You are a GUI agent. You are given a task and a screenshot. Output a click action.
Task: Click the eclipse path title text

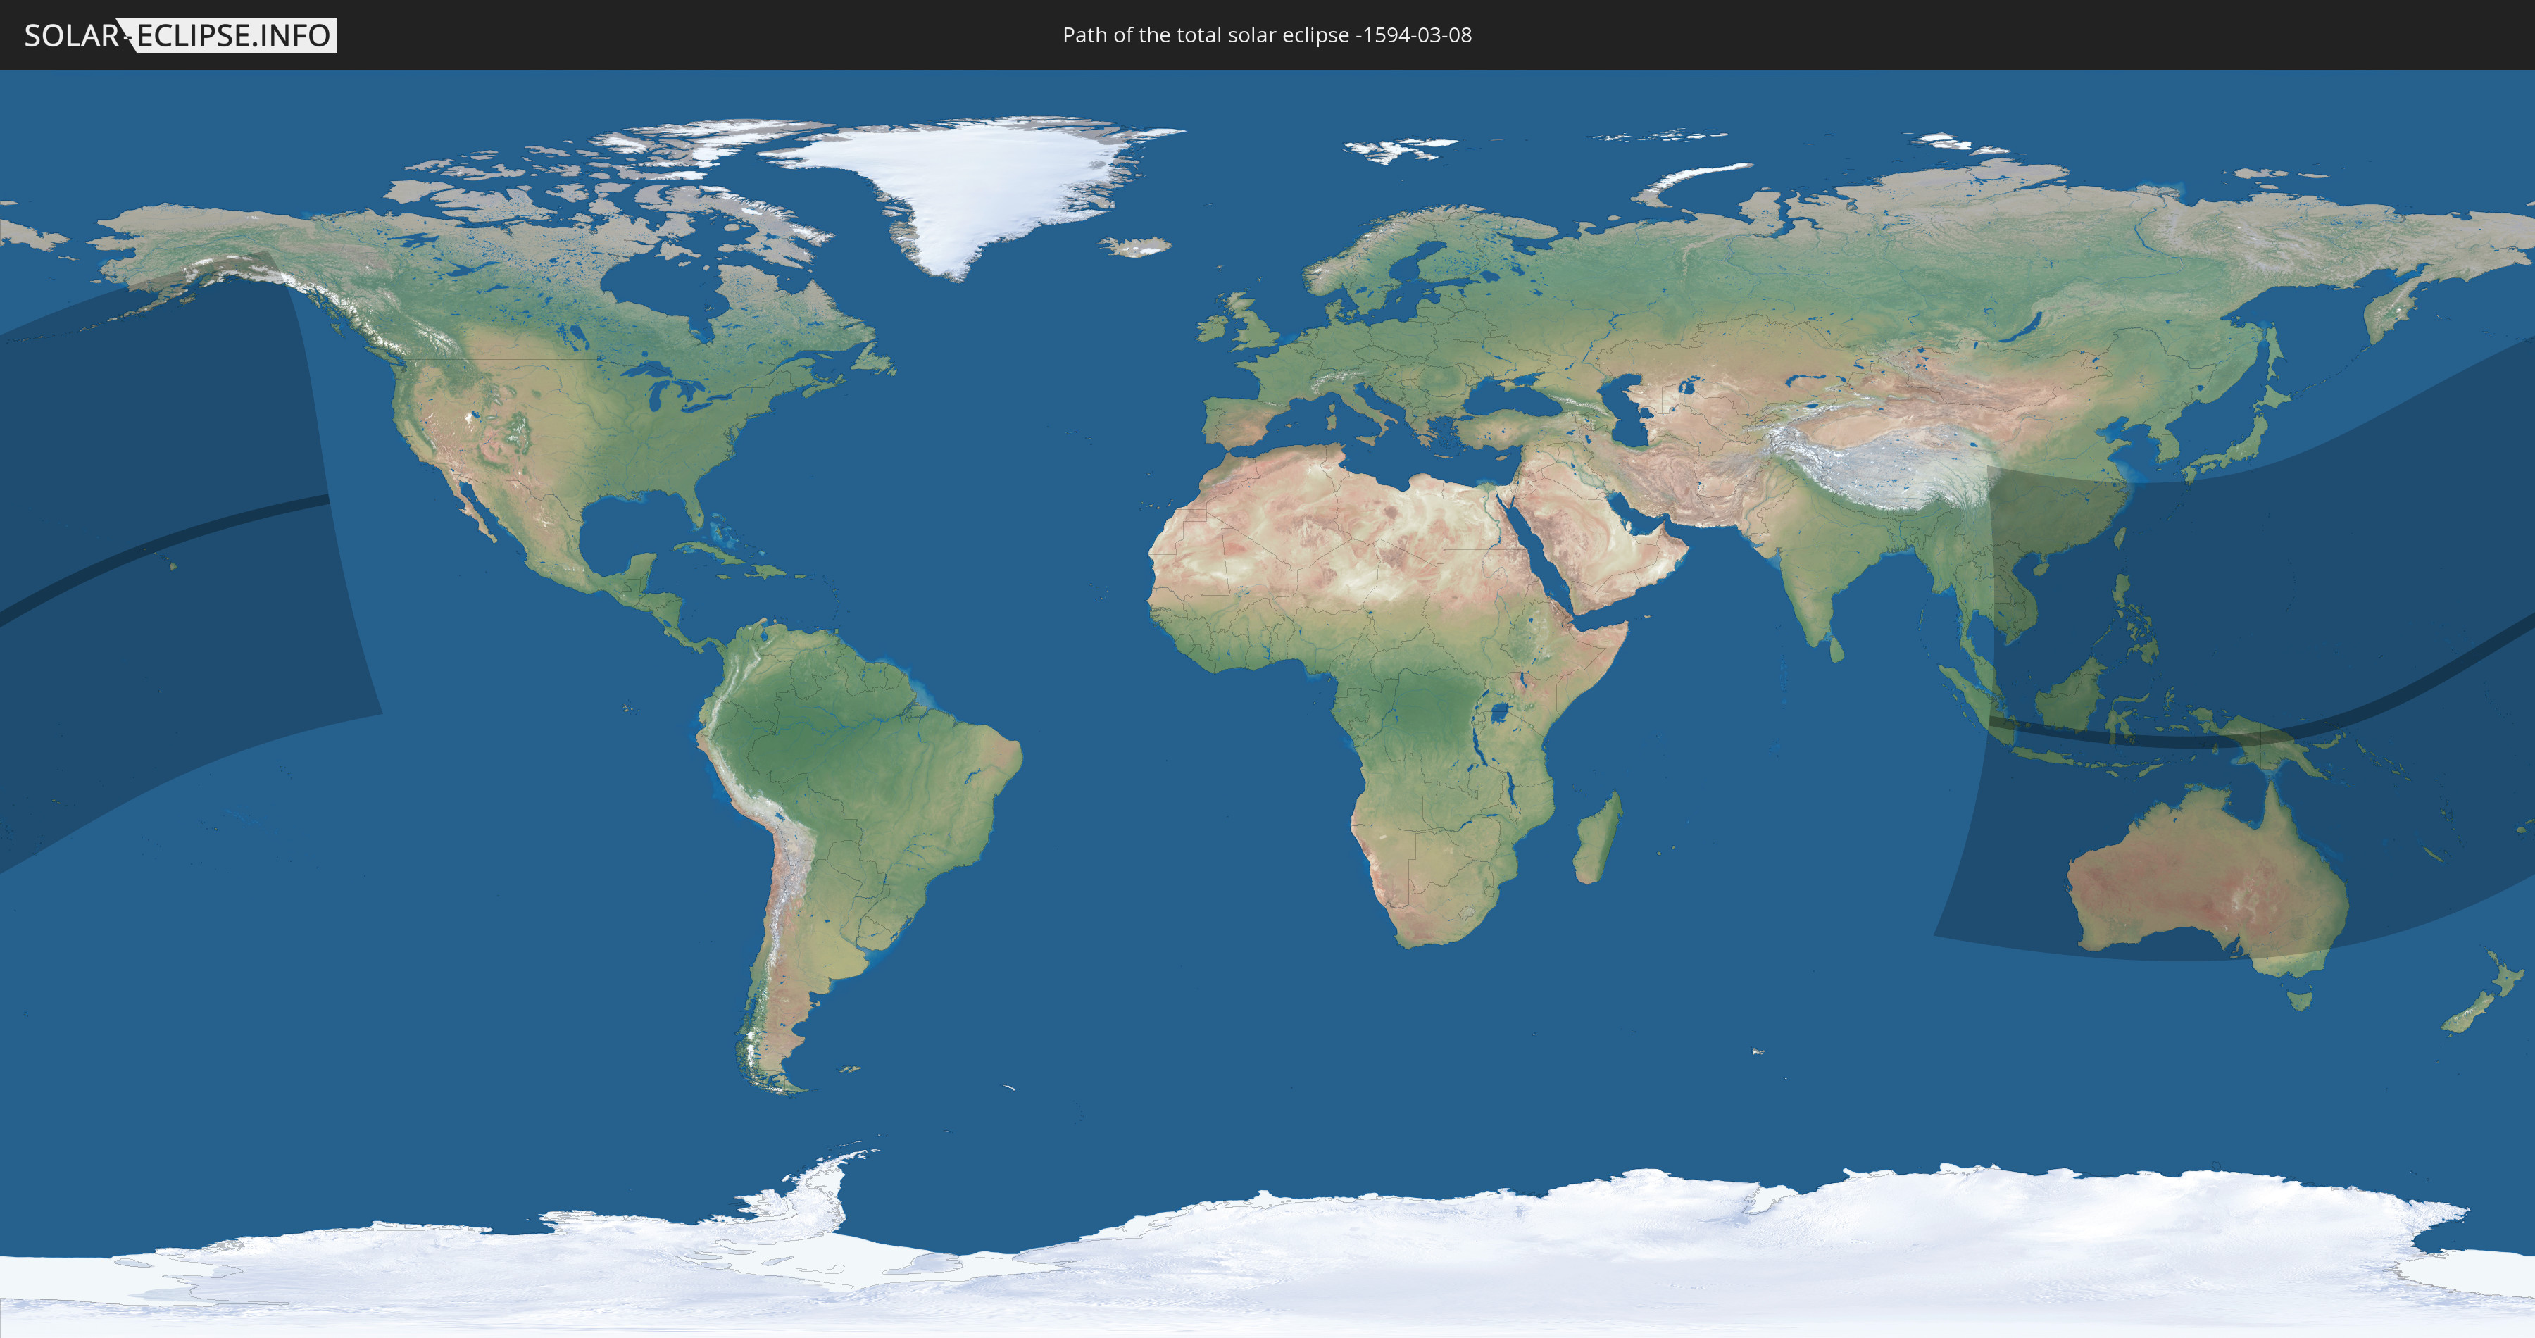pos(1267,35)
